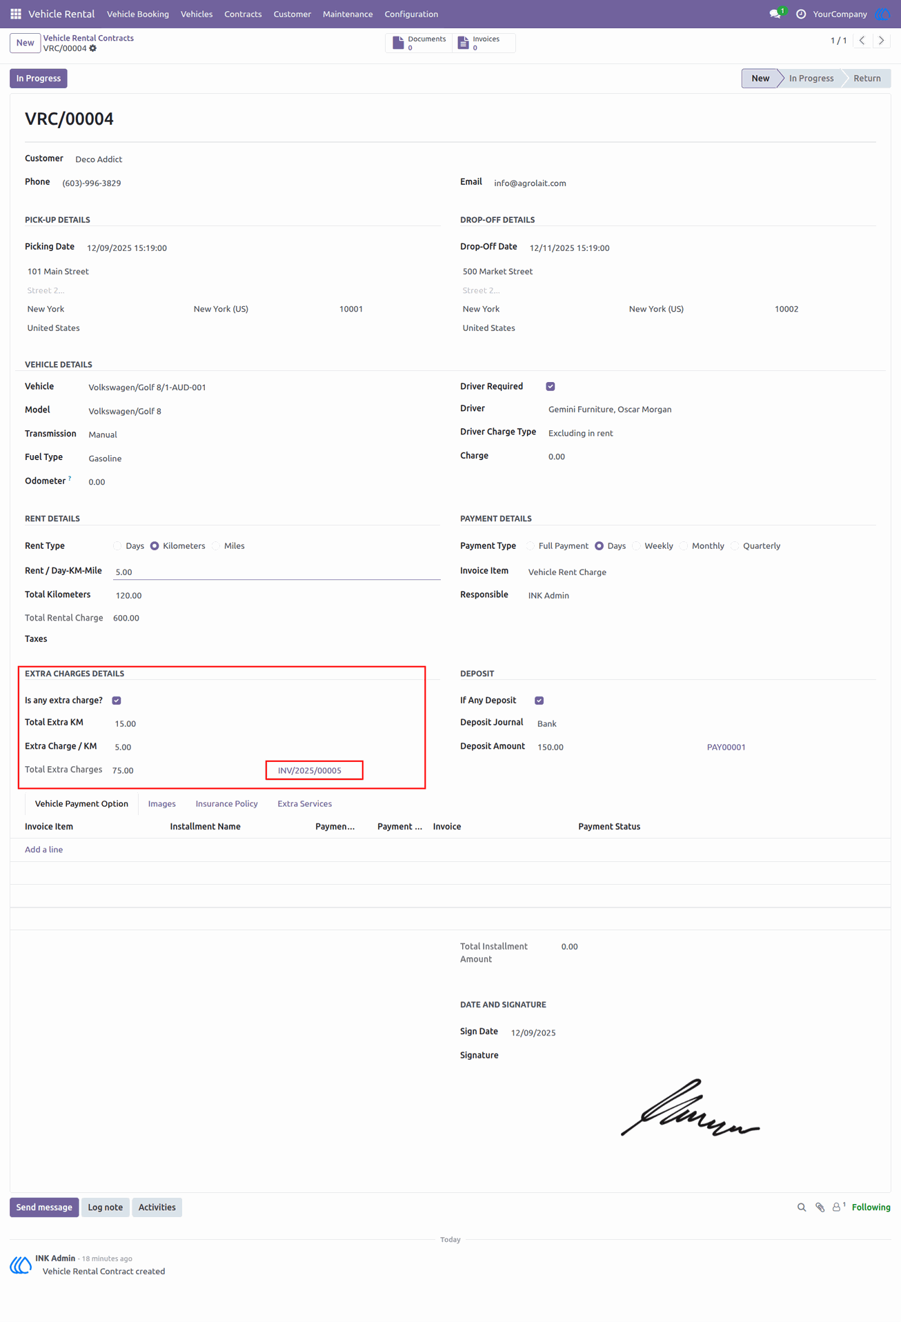Viewport: 901px width, 1324px height.
Task: Open the Invoices smart button
Action: coord(483,43)
